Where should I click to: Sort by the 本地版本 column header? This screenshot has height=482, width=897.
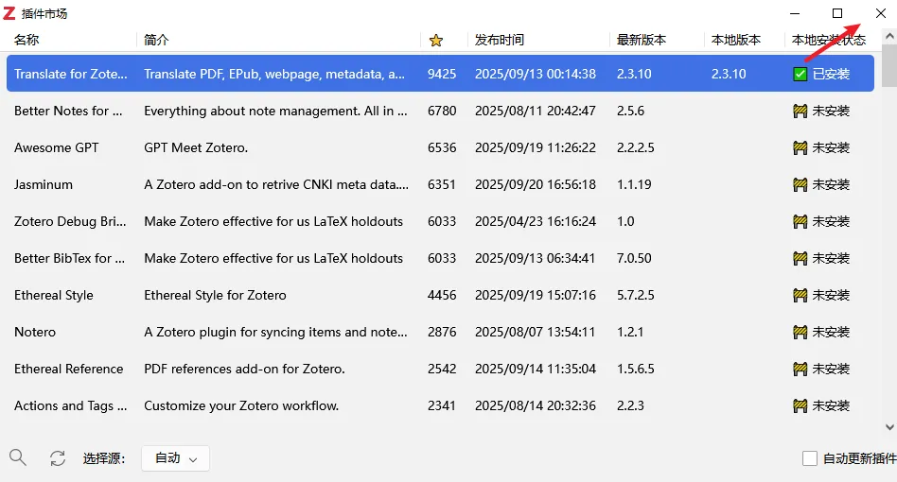pos(736,40)
